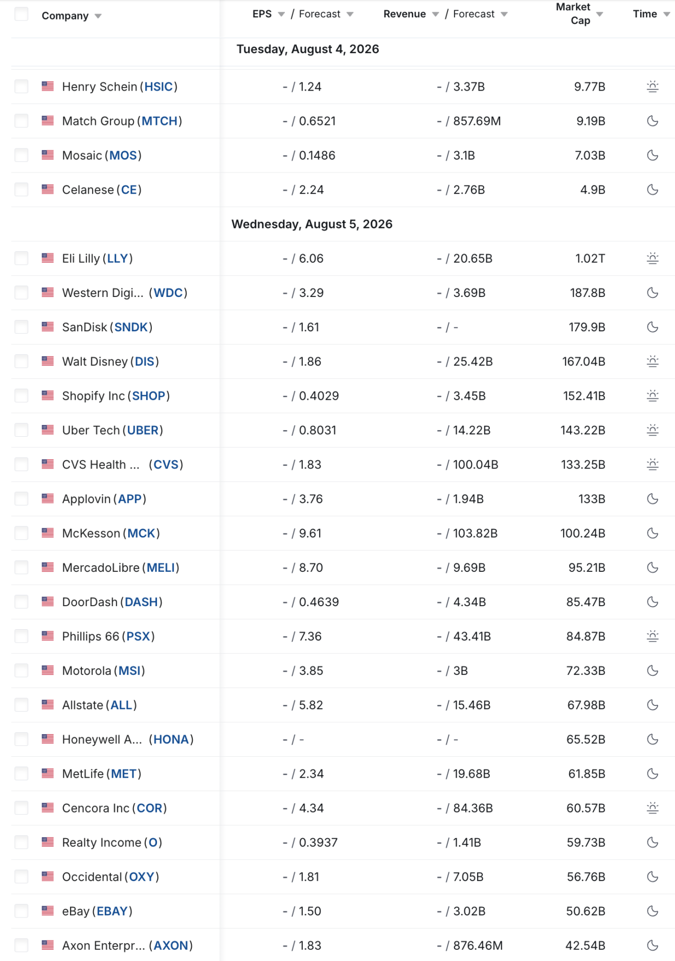Viewport: 675px width, 961px height.
Task: Expand the Market Cap column dropdown arrow
Action: [600, 14]
